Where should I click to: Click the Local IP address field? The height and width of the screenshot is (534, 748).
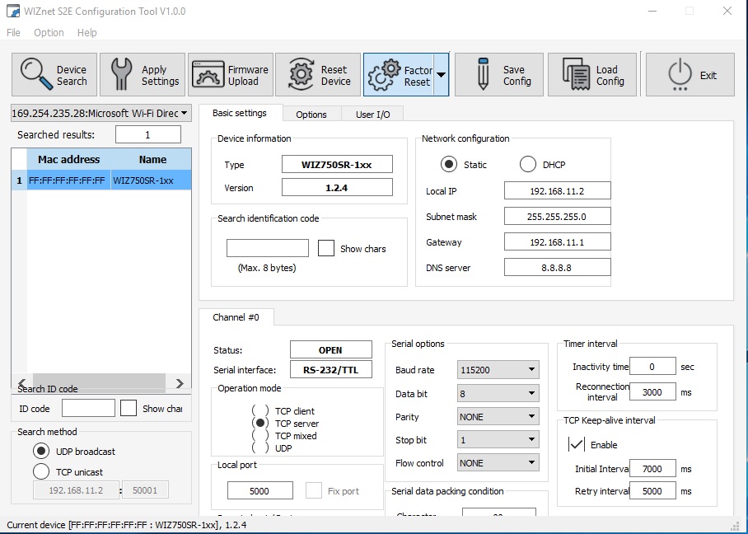point(557,191)
